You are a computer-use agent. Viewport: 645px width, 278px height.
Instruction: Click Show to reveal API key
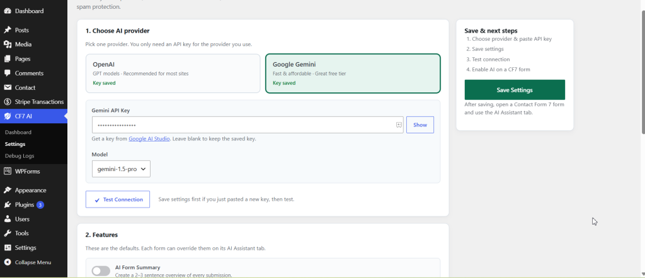pyautogui.click(x=420, y=125)
